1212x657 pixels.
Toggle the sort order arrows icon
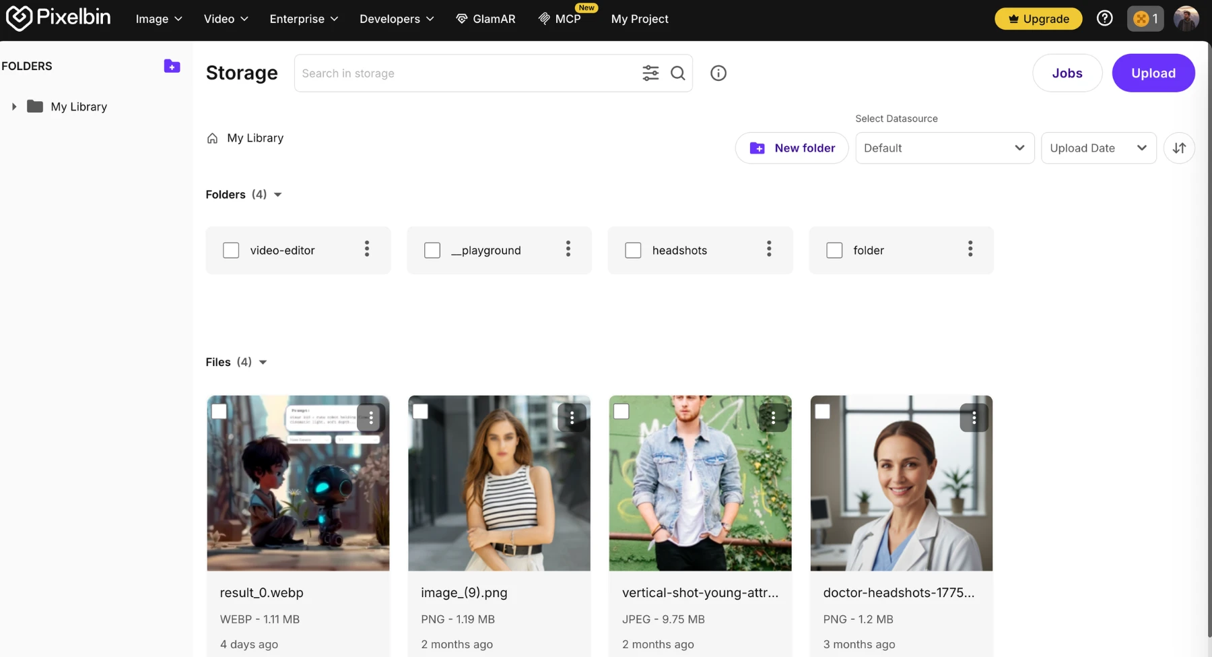click(1179, 148)
